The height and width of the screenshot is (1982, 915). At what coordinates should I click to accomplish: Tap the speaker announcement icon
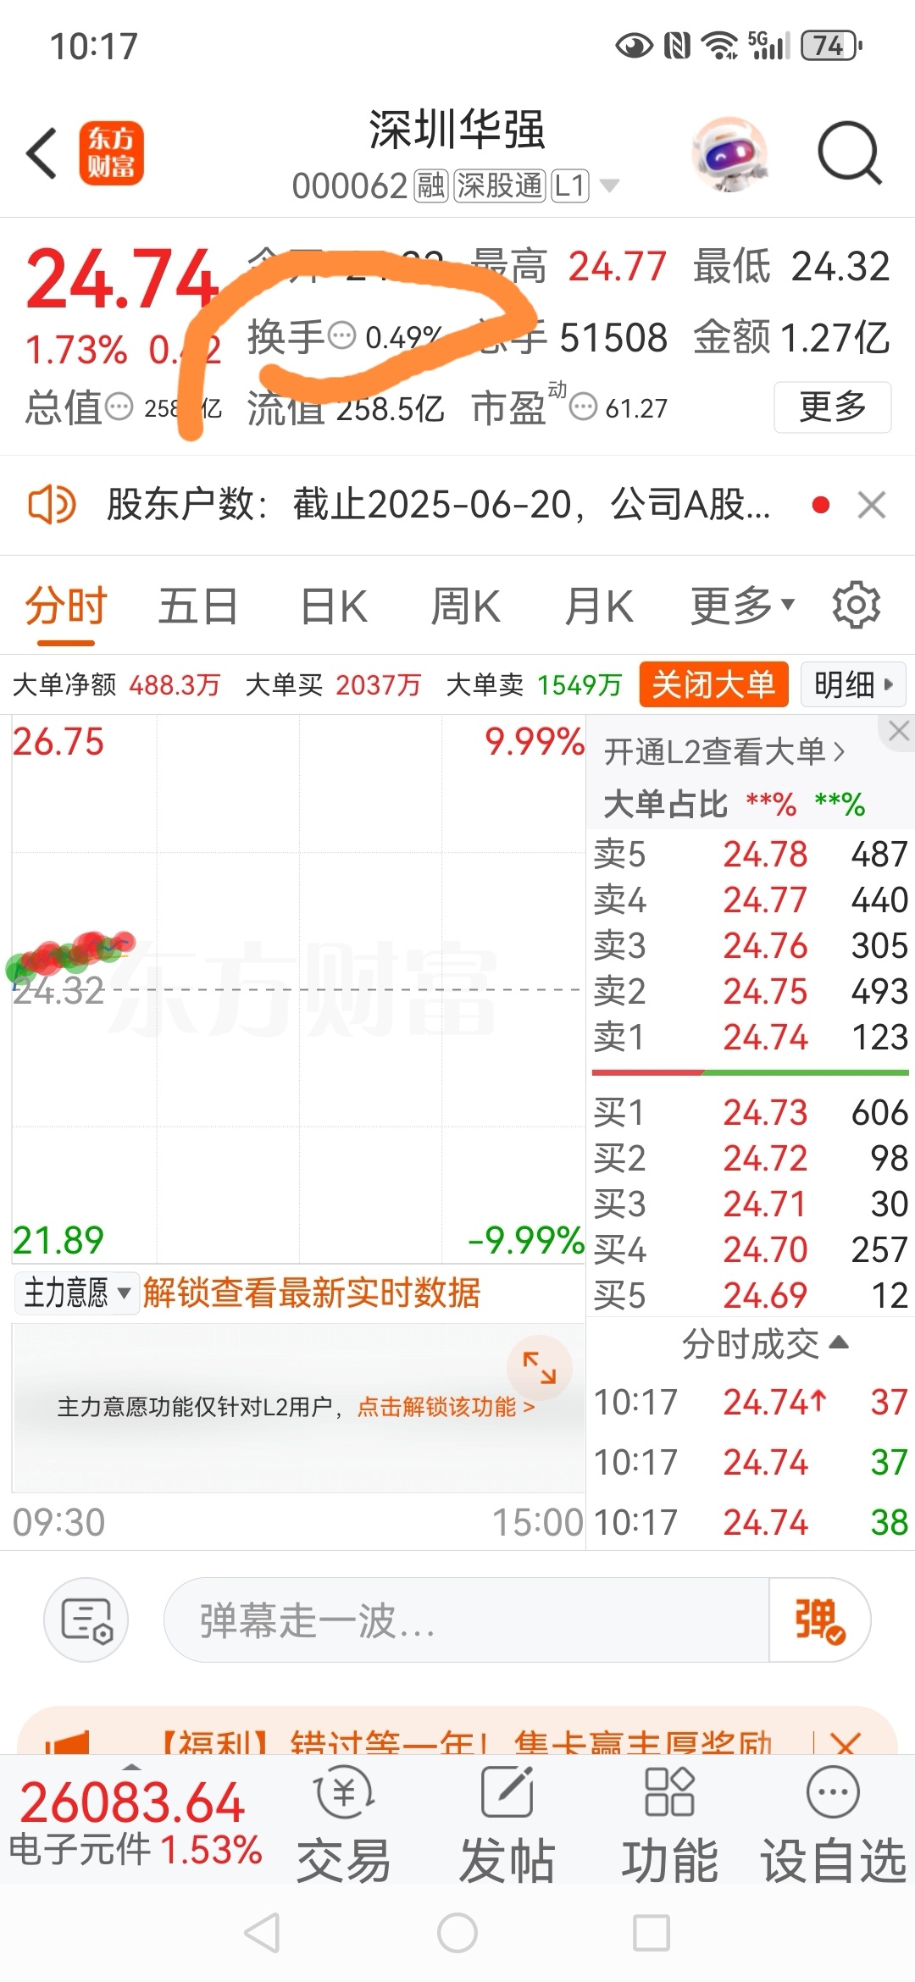pyautogui.click(x=52, y=505)
